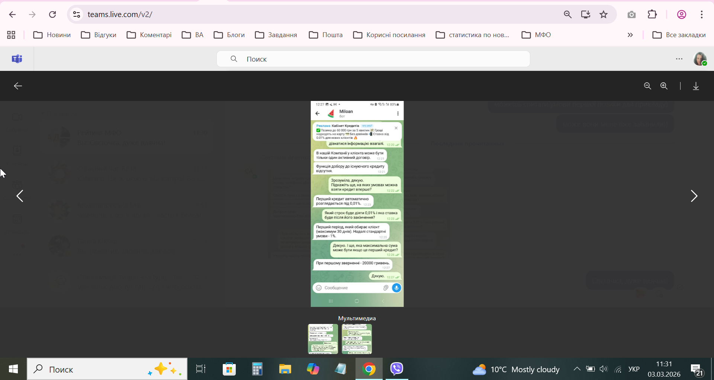
Task: Open Copilot from the taskbar
Action: click(x=313, y=369)
